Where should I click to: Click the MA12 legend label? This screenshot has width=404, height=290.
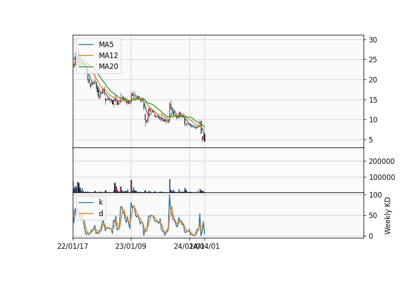pyautogui.click(x=108, y=55)
